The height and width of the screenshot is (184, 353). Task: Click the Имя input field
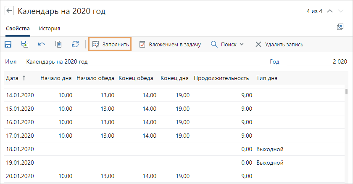143,61
